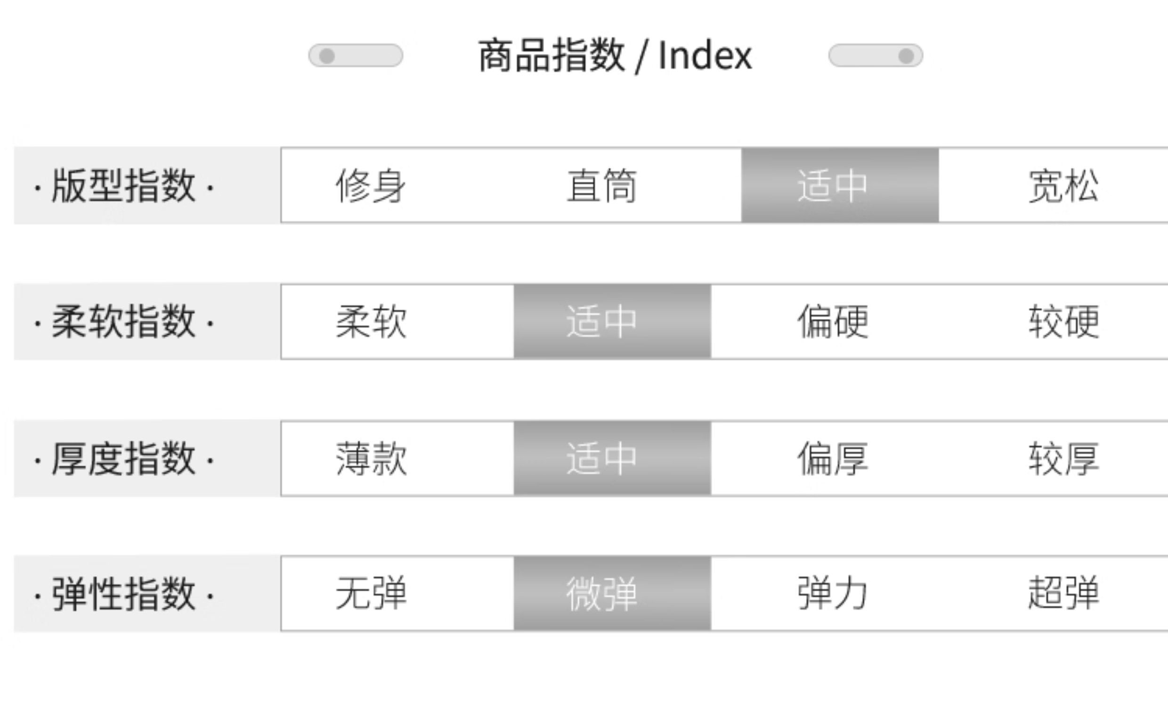Select 直筒 fit option
1168x703 pixels.
(602, 186)
